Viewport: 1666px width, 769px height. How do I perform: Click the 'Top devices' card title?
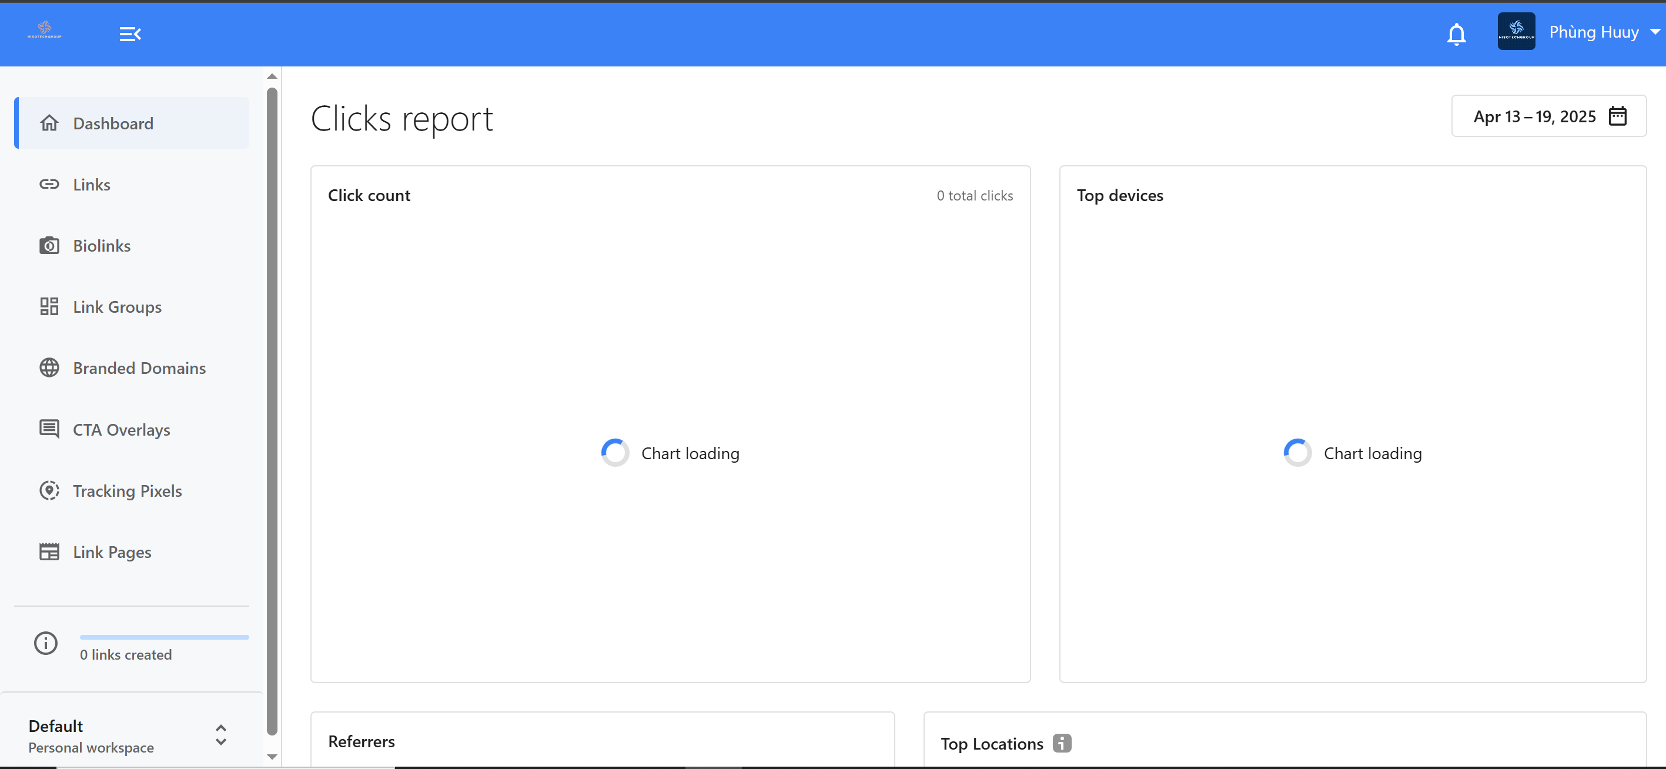click(x=1119, y=195)
